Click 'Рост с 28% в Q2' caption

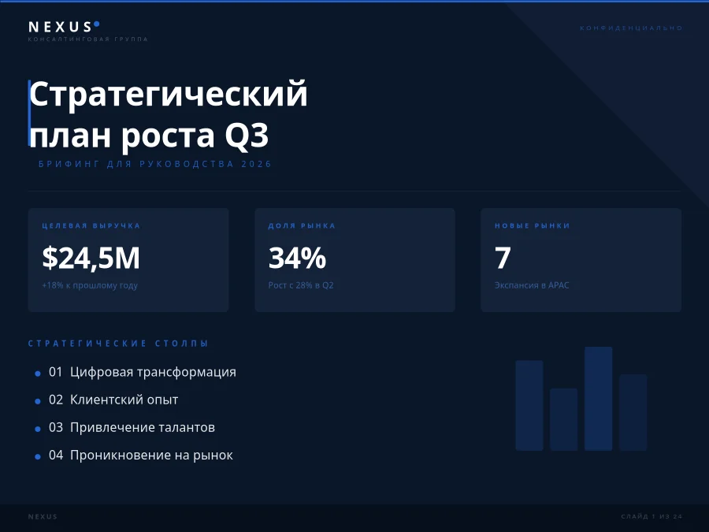pyautogui.click(x=301, y=285)
